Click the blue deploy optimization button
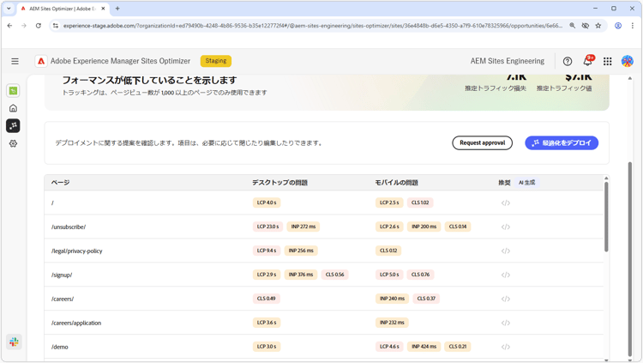Image resolution: width=643 pixels, height=363 pixels. pyautogui.click(x=562, y=143)
